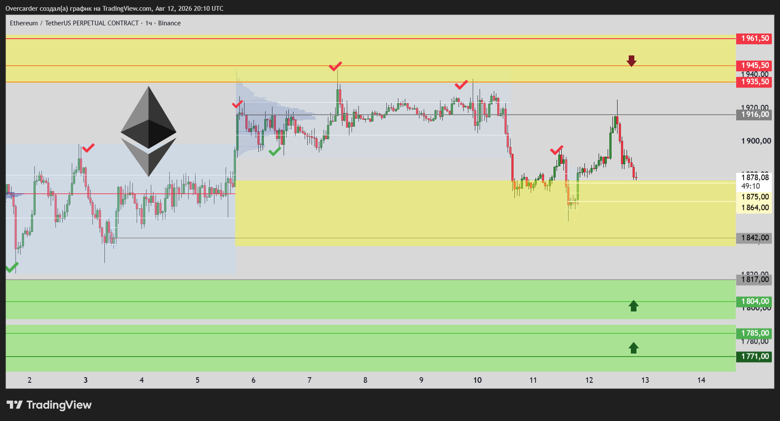The height and width of the screenshot is (421, 780).
Task: Select the red checkmark above the August 10 high
Action: pos(461,85)
